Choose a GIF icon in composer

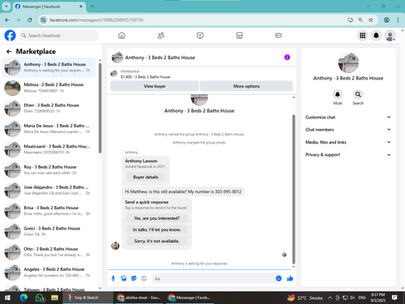(x=144, y=278)
